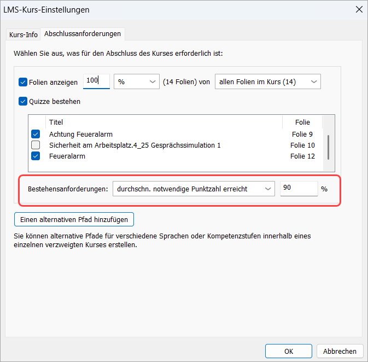Switch to the Kurs-Info tab
Screen dimensions: 368x362
[x=24, y=34]
